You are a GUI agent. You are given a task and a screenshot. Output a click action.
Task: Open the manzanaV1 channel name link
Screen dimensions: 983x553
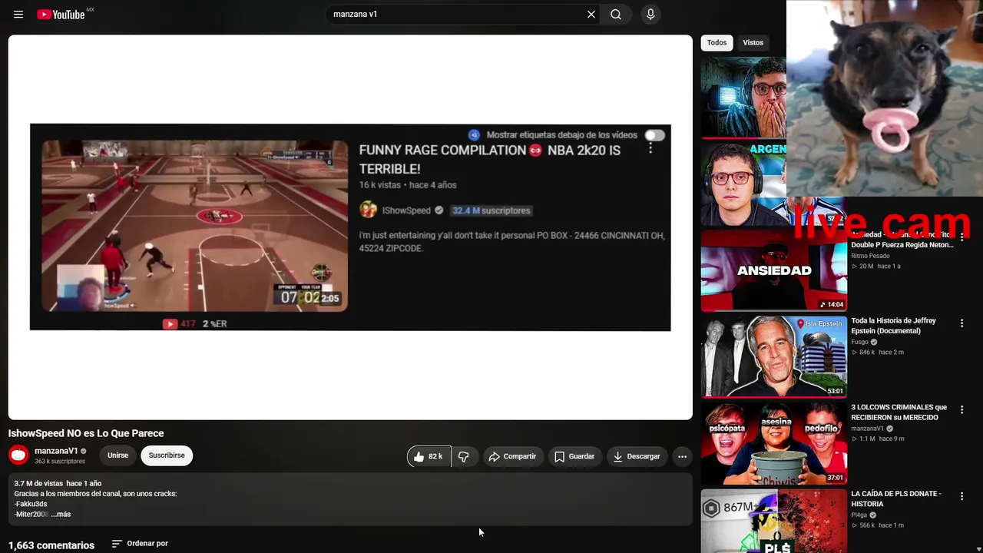click(56, 451)
